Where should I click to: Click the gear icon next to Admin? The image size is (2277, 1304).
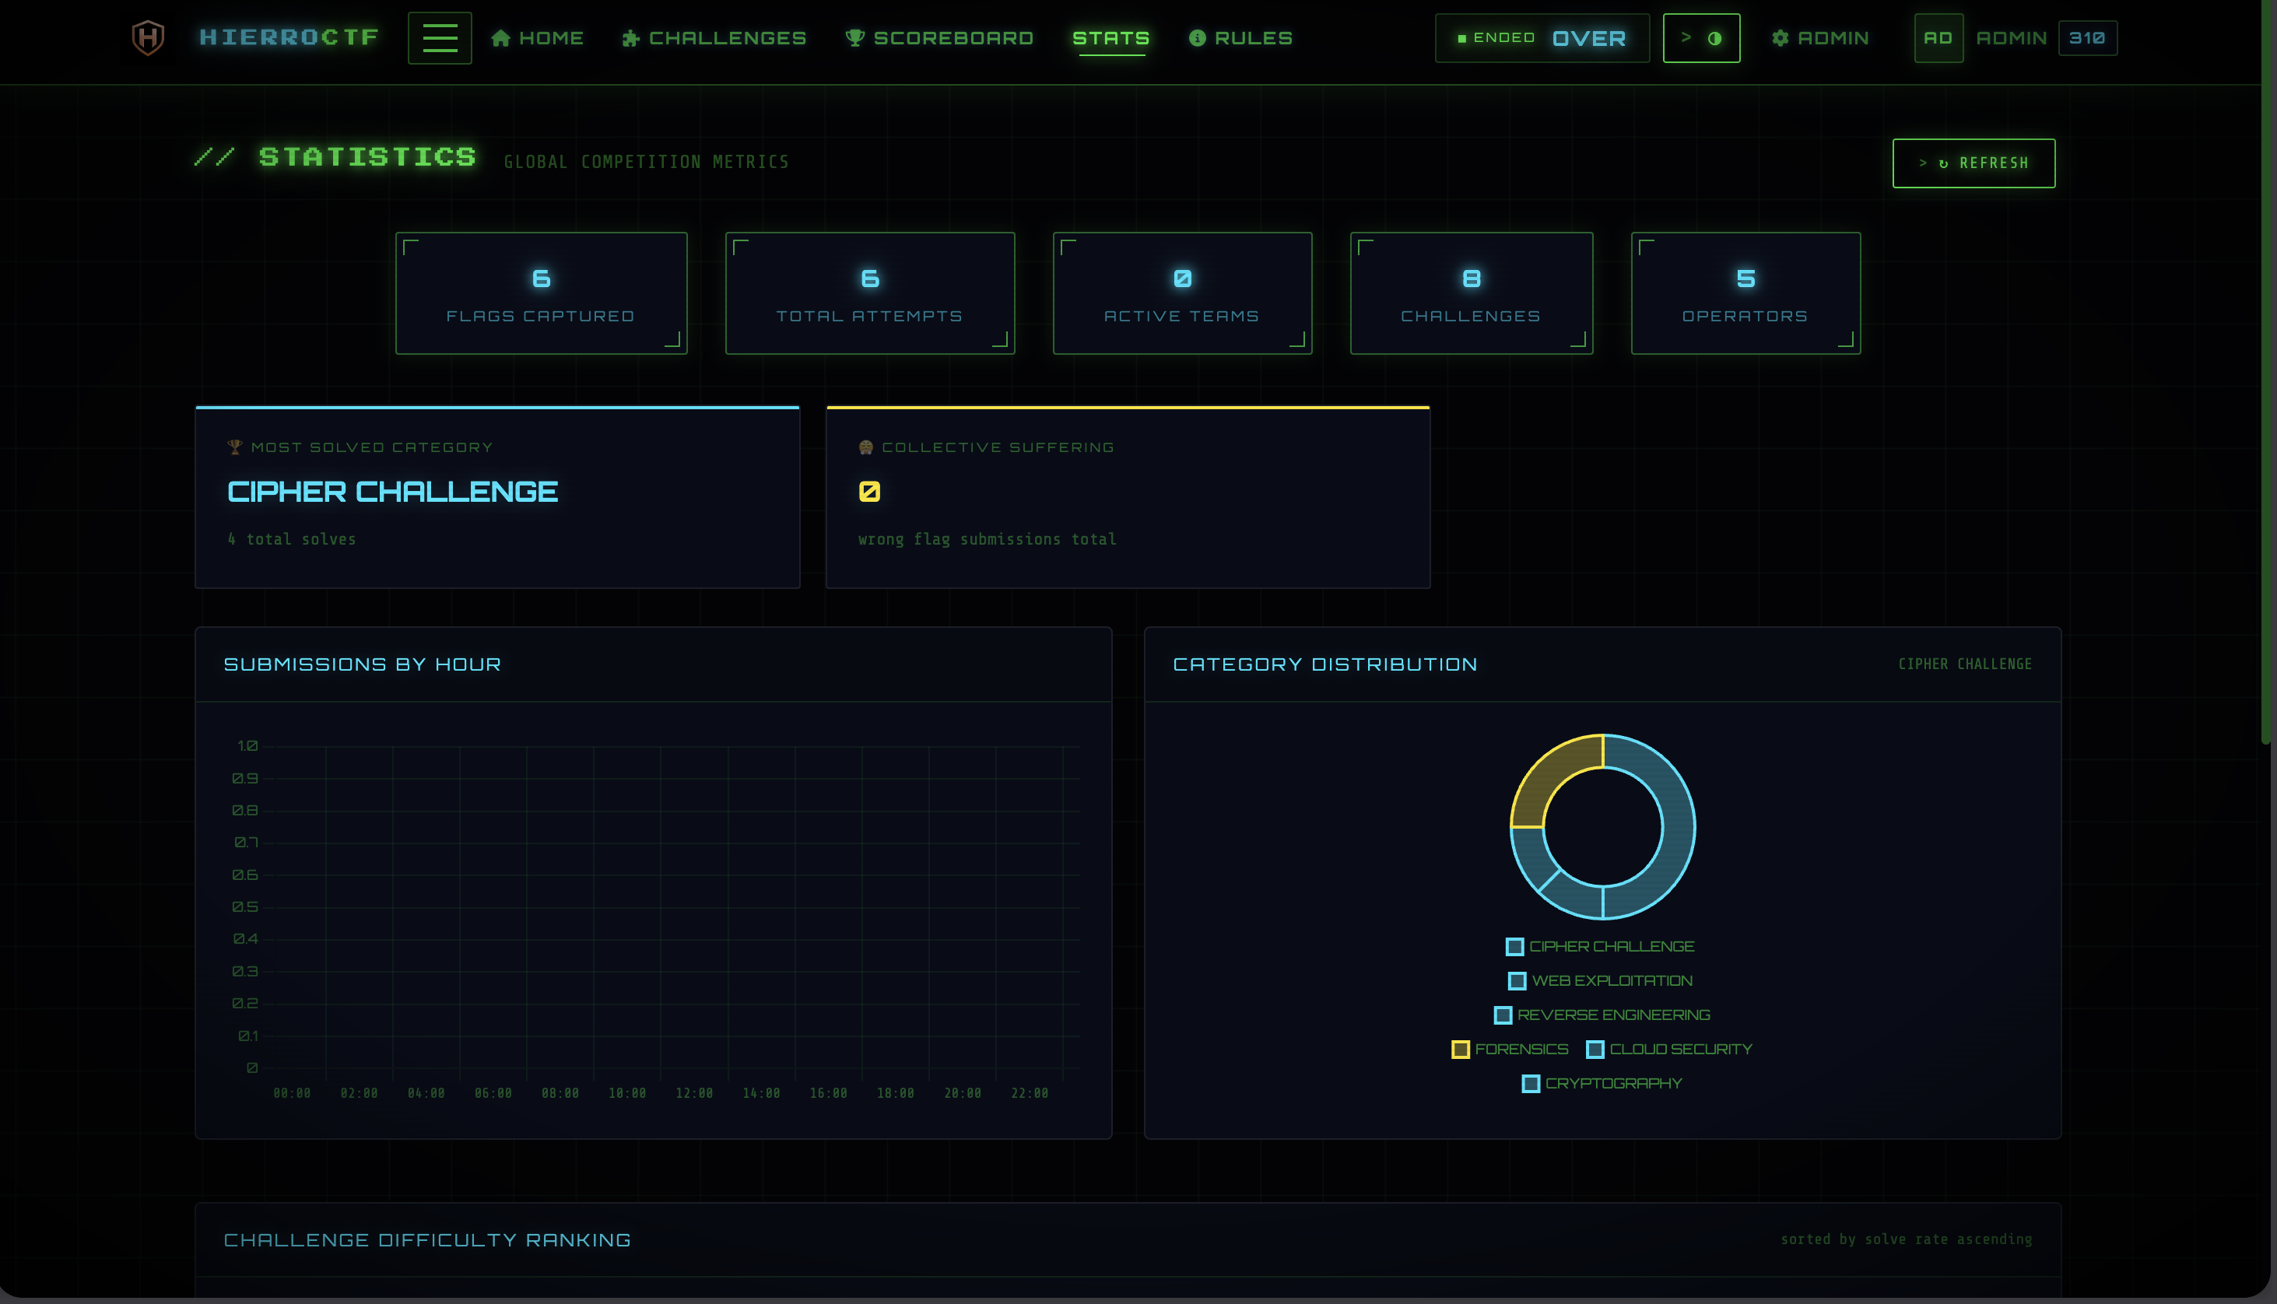[1780, 37]
